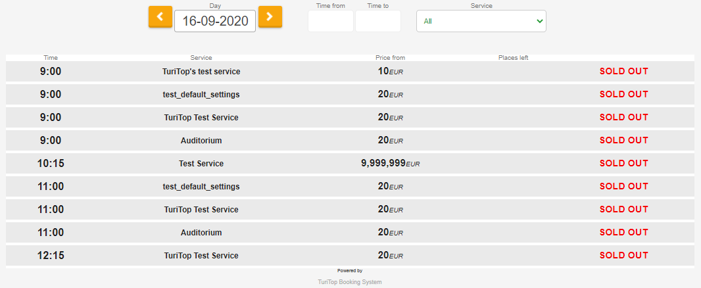Select 11:00 test_default_settings service name
Viewport: 701px width, 288px height.
click(201, 187)
